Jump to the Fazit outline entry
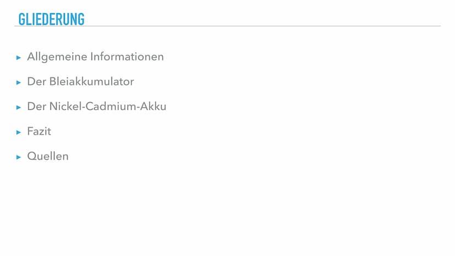Image resolution: width=455 pixels, height=256 pixels. 39,132
